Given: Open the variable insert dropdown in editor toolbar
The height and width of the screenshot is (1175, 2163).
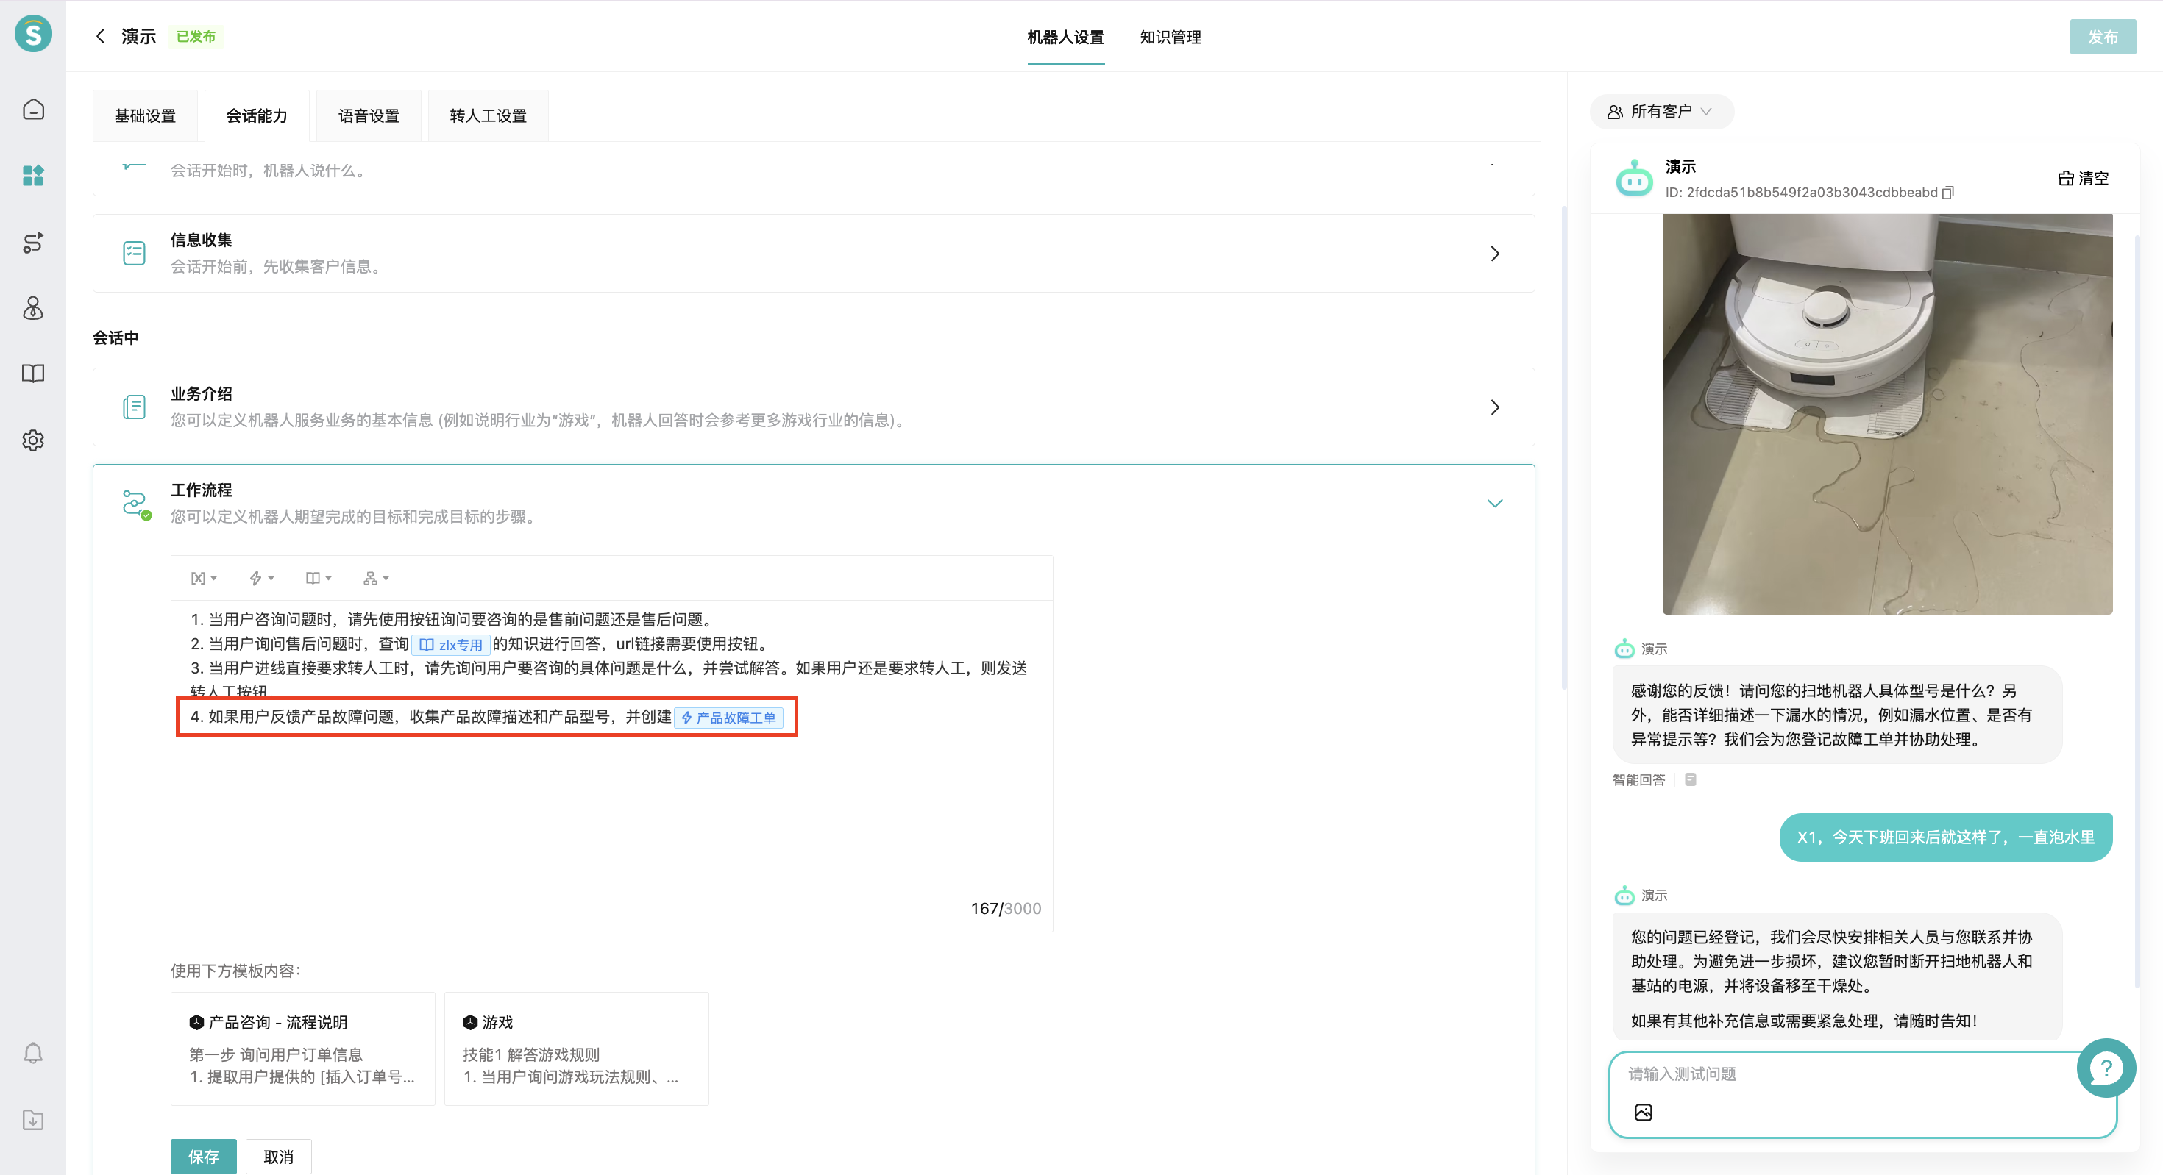Looking at the screenshot, I should (x=203, y=578).
